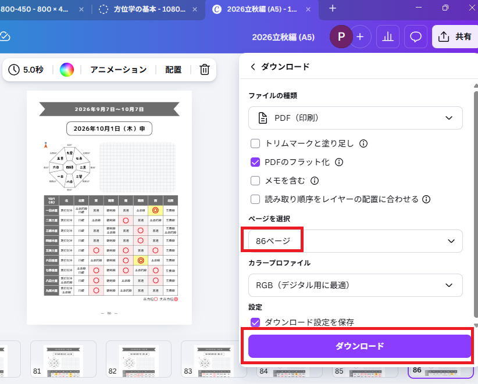Screen dimensions: 478x384
Task: Open アニメーション in the toolbar
Action: (118, 70)
